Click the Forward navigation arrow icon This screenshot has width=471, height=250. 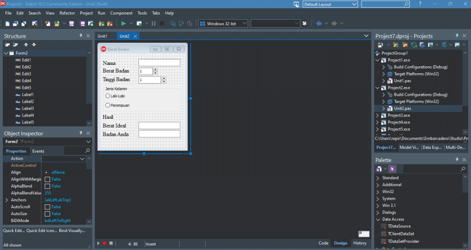tap(334, 23)
